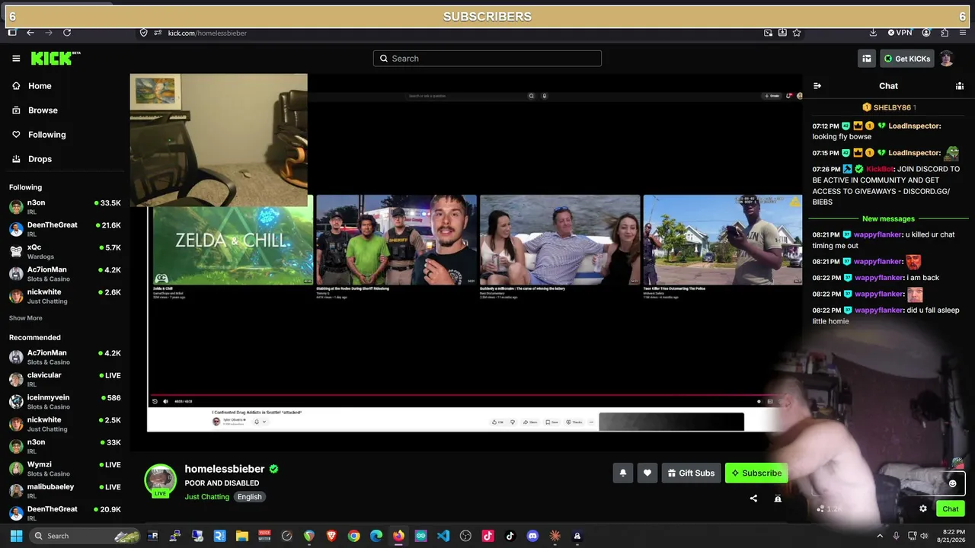Click the green Chat send button

coord(951,508)
